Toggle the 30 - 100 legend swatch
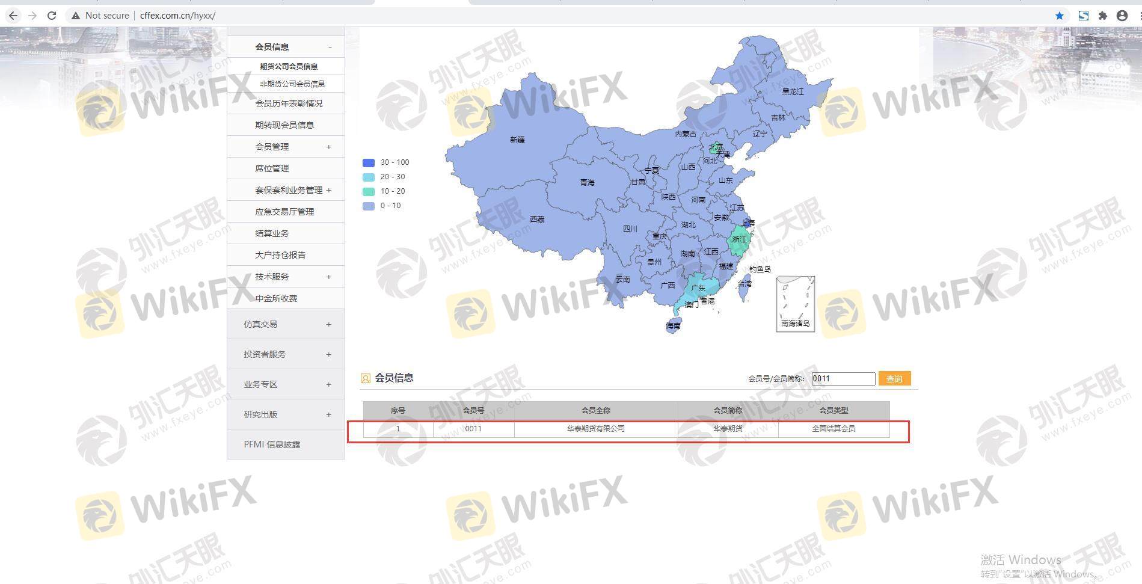The height and width of the screenshot is (584, 1142). (369, 162)
